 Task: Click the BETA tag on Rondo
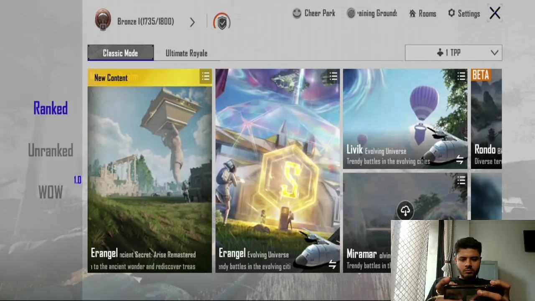tap(480, 75)
